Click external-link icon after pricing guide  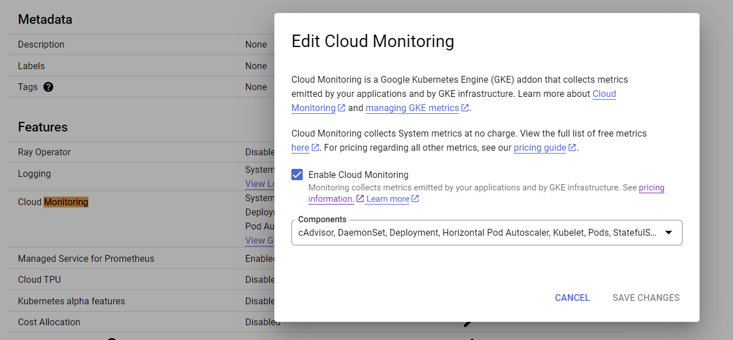(x=573, y=147)
